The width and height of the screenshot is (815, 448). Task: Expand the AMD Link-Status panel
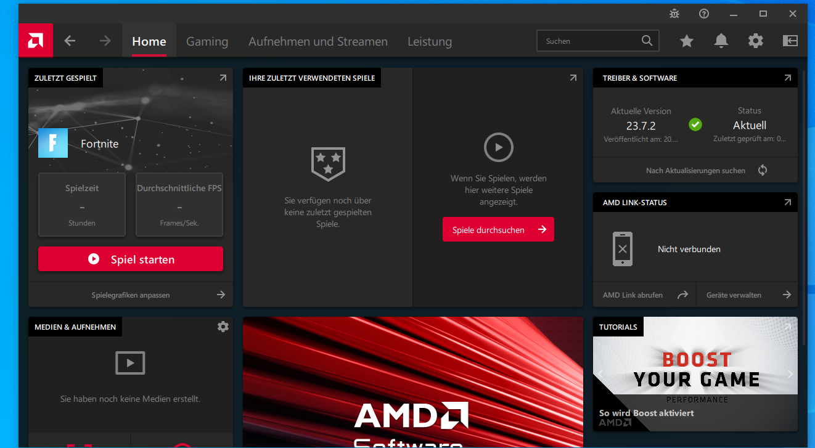(787, 203)
